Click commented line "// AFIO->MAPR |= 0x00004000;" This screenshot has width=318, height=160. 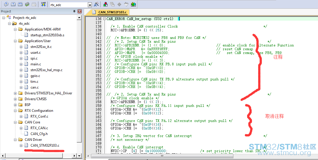click(138, 53)
